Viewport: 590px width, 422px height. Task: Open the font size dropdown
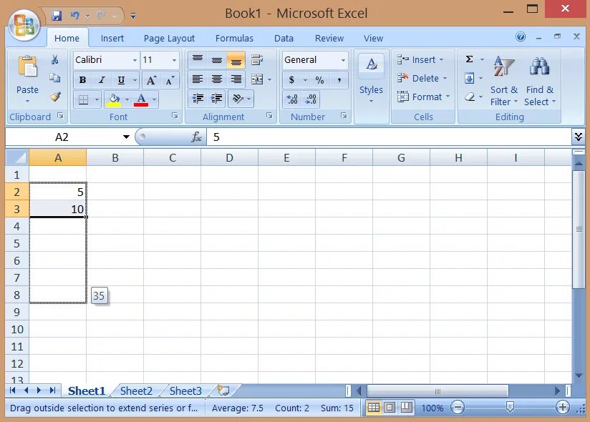[174, 60]
